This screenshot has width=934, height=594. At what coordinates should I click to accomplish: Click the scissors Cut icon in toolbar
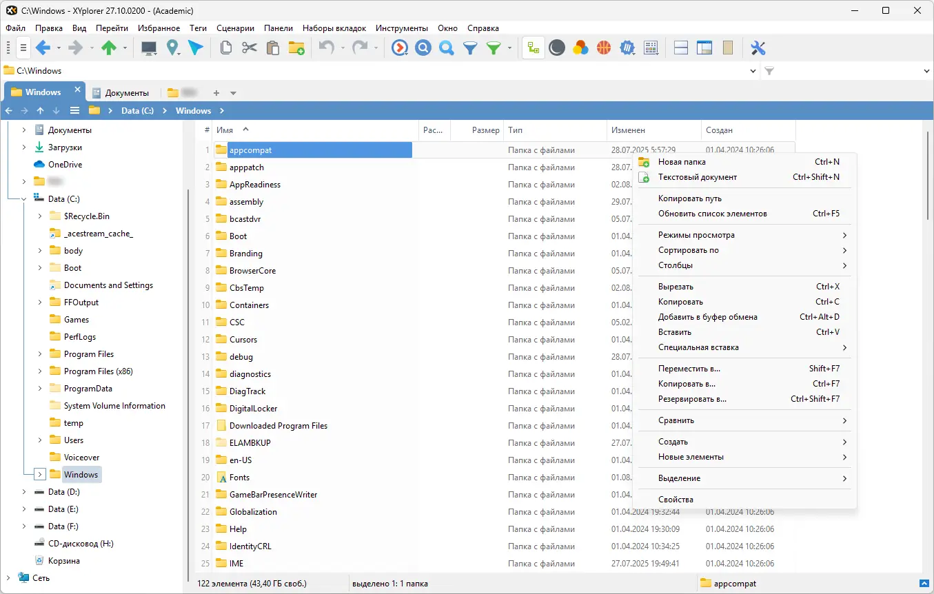pyautogui.click(x=250, y=48)
